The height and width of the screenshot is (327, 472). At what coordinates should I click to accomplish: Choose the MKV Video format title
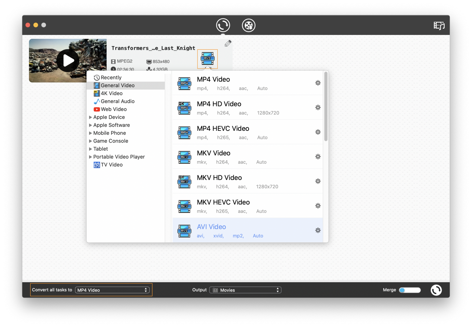[x=214, y=153]
